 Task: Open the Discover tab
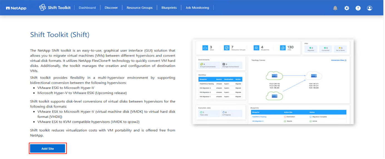coord(112,8)
